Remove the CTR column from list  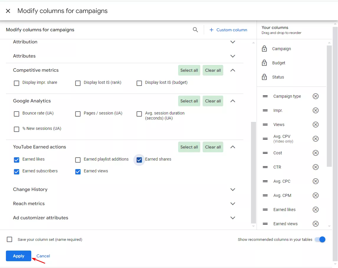tap(316, 167)
